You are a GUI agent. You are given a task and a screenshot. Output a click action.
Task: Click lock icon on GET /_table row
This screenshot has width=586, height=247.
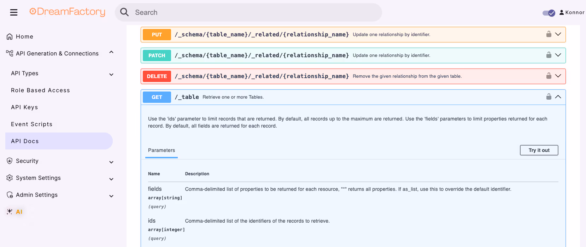point(549,97)
